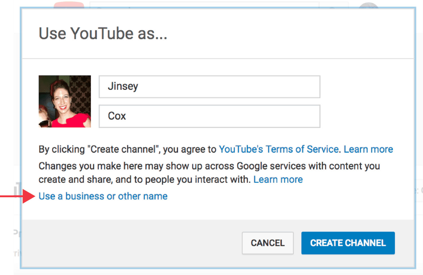Click the 'By clicking Create channel' agreement text
This screenshot has width=423, height=275.
[x=127, y=149]
